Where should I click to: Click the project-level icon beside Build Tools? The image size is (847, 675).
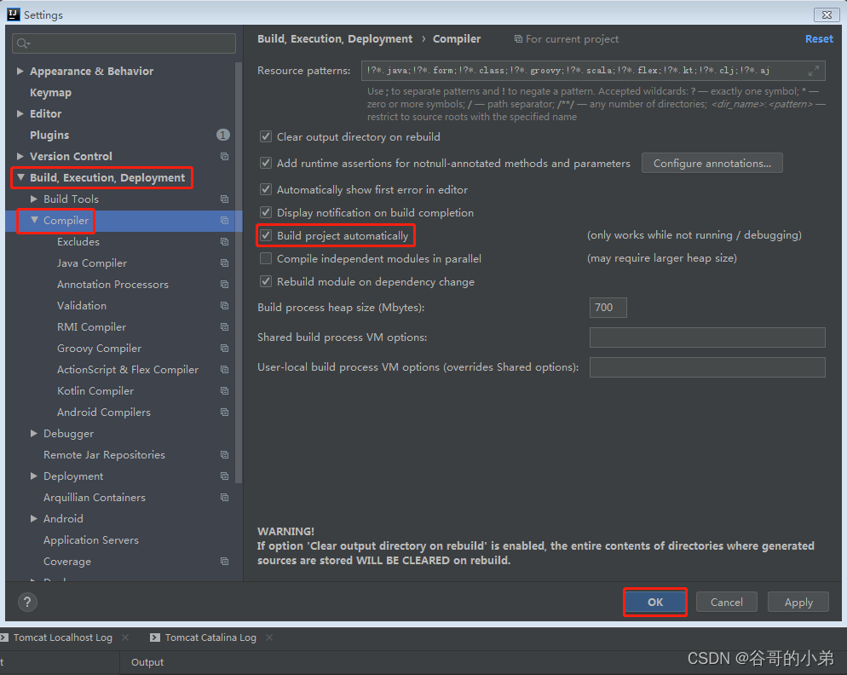pyautogui.click(x=225, y=199)
